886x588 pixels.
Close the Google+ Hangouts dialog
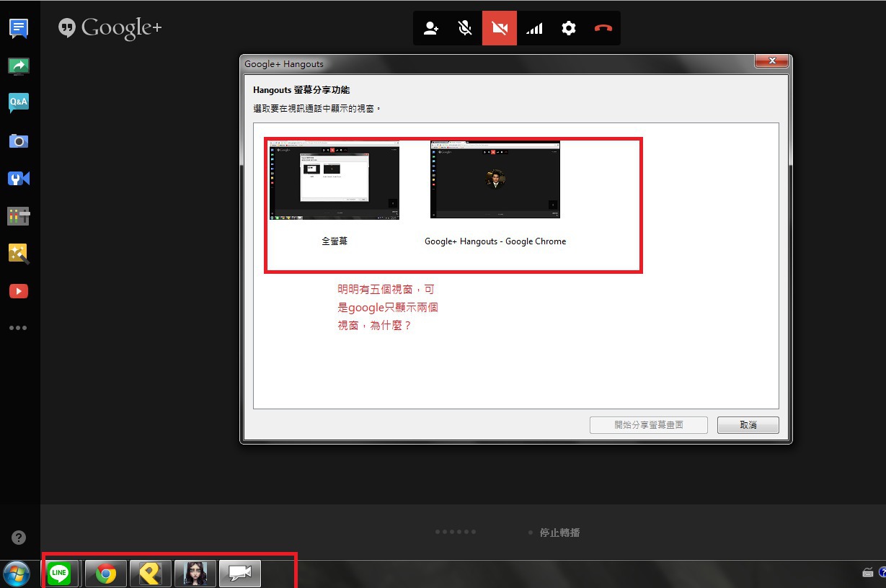(772, 61)
